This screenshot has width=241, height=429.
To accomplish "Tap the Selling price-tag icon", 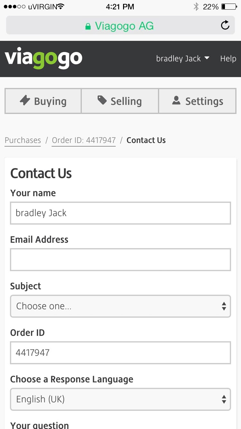I will tap(102, 100).
